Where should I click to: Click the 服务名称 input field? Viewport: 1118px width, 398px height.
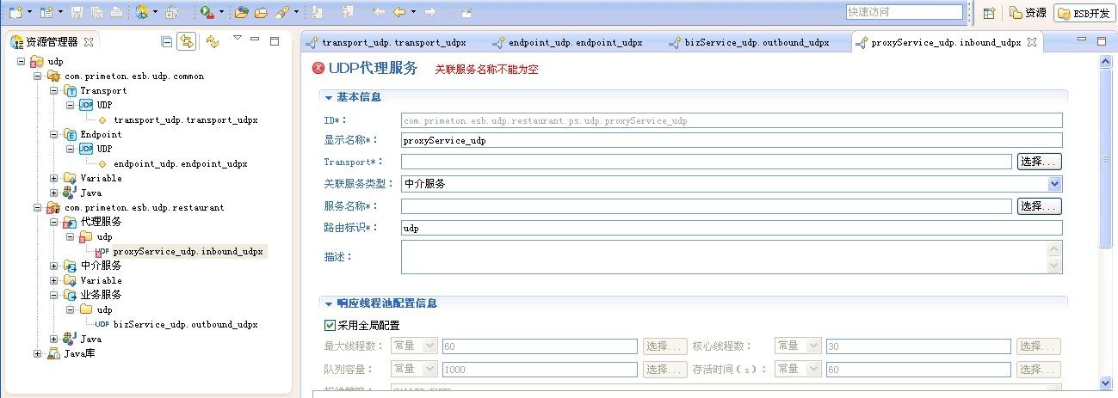(707, 206)
